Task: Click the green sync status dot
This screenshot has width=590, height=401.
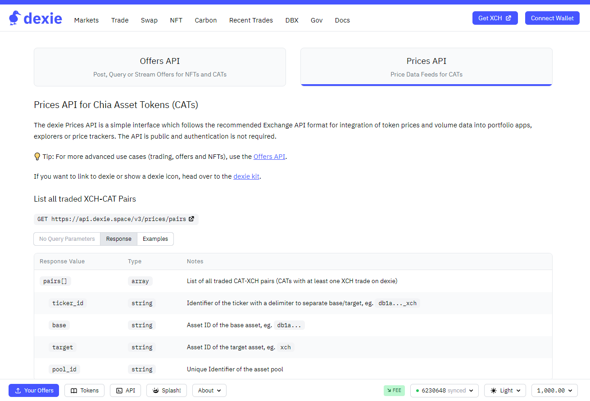Action: pos(418,391)
